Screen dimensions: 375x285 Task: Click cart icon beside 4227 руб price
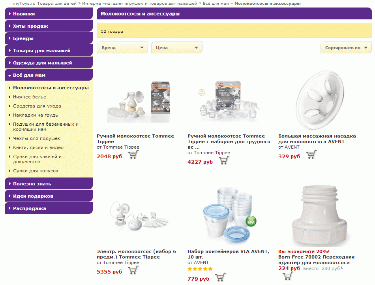[x=224, y=160]
